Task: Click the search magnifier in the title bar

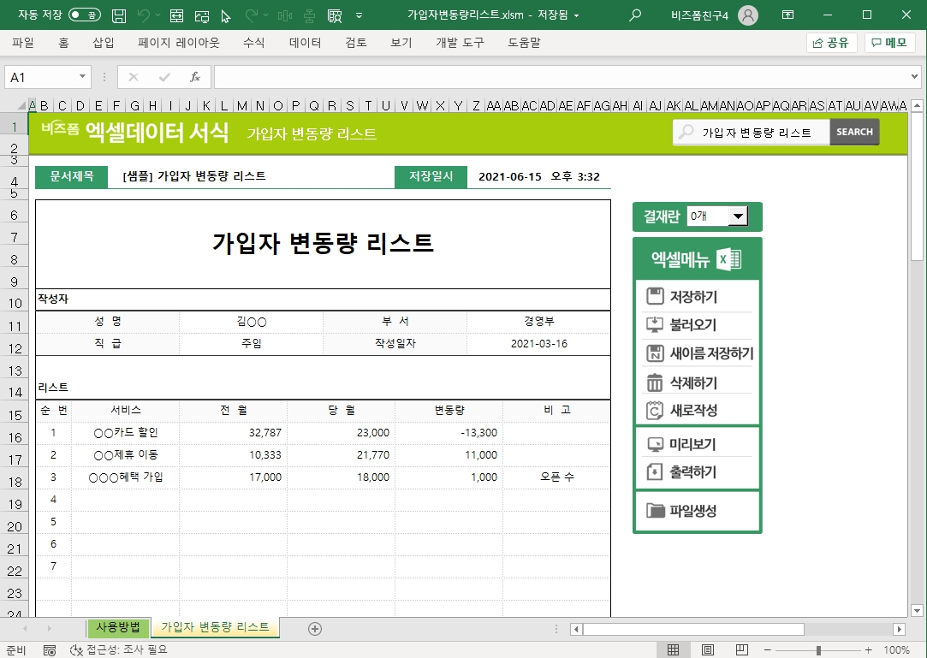Action: pos(635,15)
